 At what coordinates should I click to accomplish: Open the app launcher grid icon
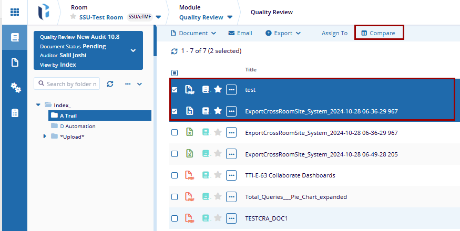point(15,12)
